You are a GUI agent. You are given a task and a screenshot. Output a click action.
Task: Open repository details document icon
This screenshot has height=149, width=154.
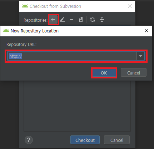tap(81, 20)
